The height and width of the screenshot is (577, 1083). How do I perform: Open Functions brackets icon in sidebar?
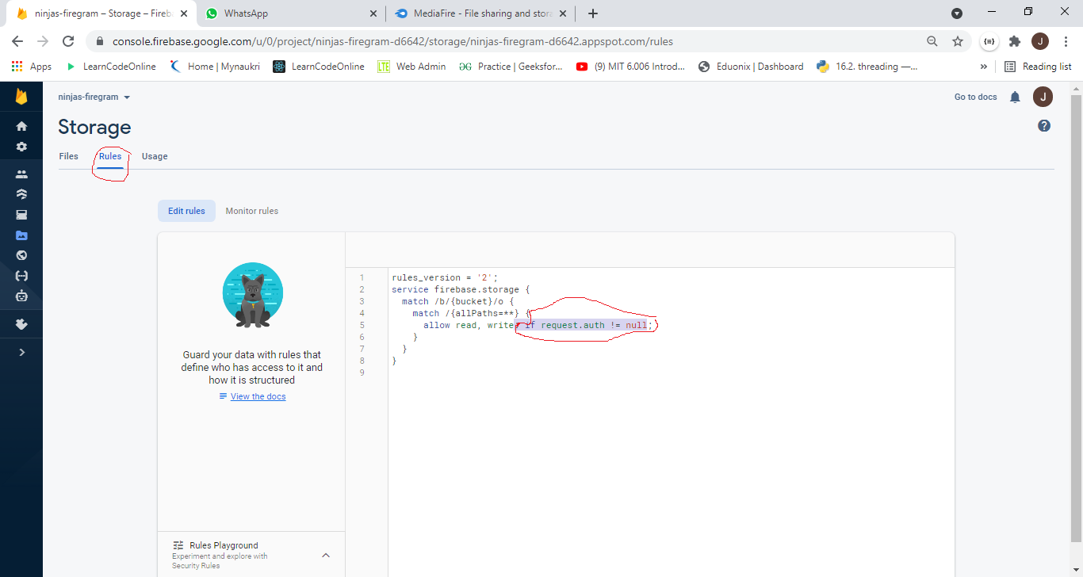click(x=21, y=276)
